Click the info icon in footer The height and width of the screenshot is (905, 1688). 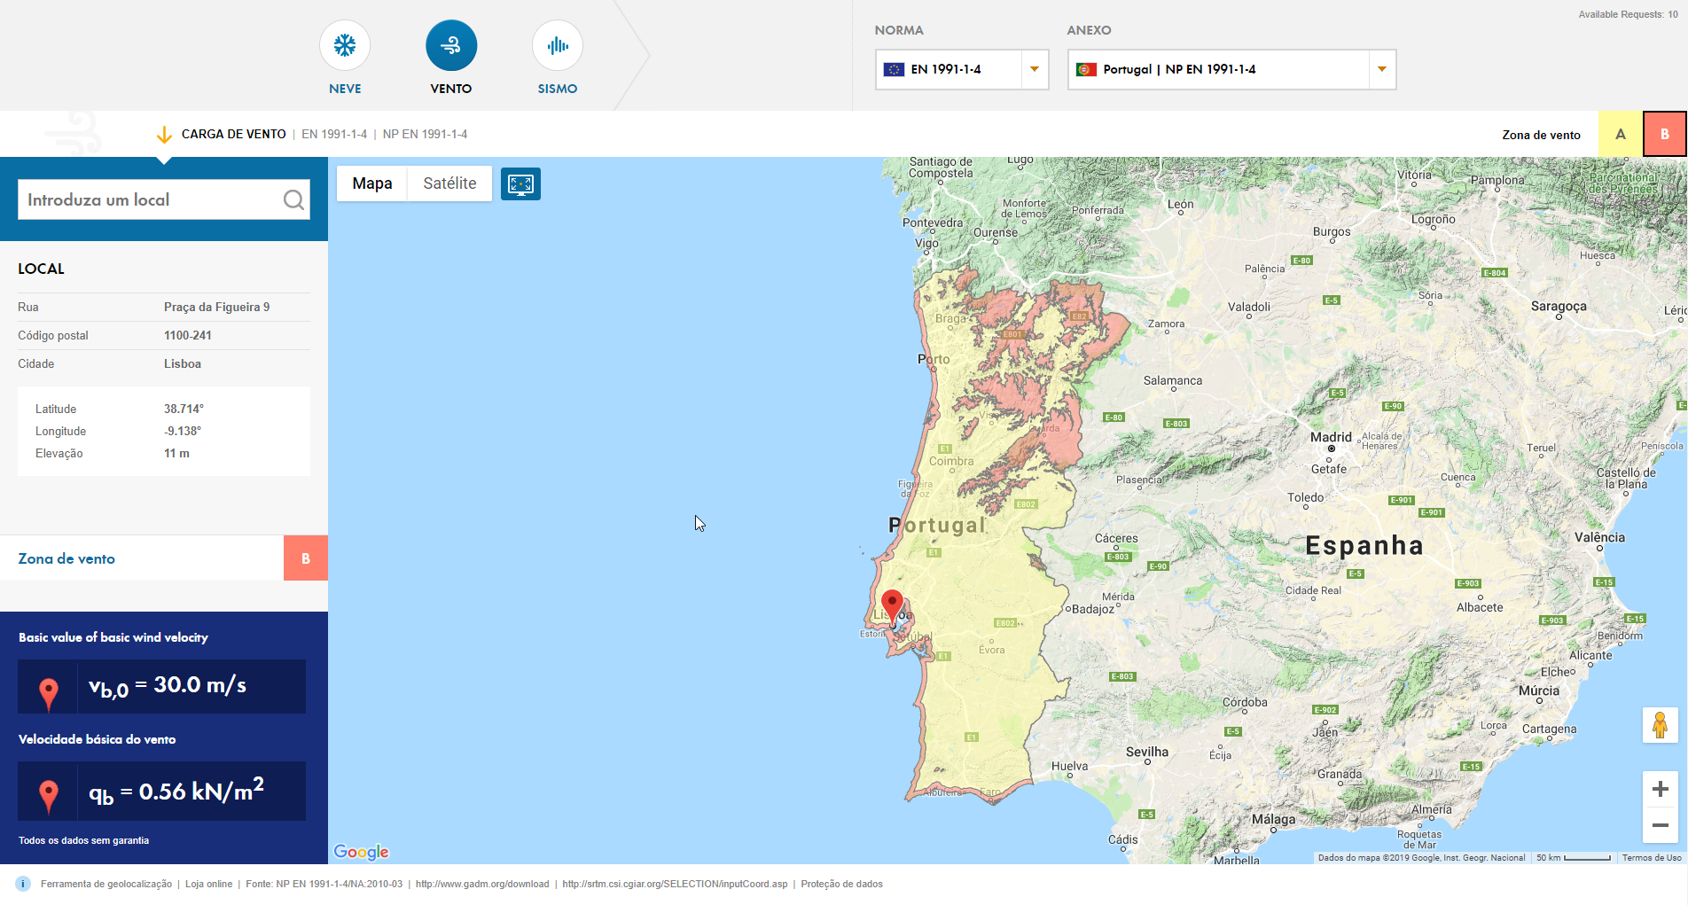23,884
